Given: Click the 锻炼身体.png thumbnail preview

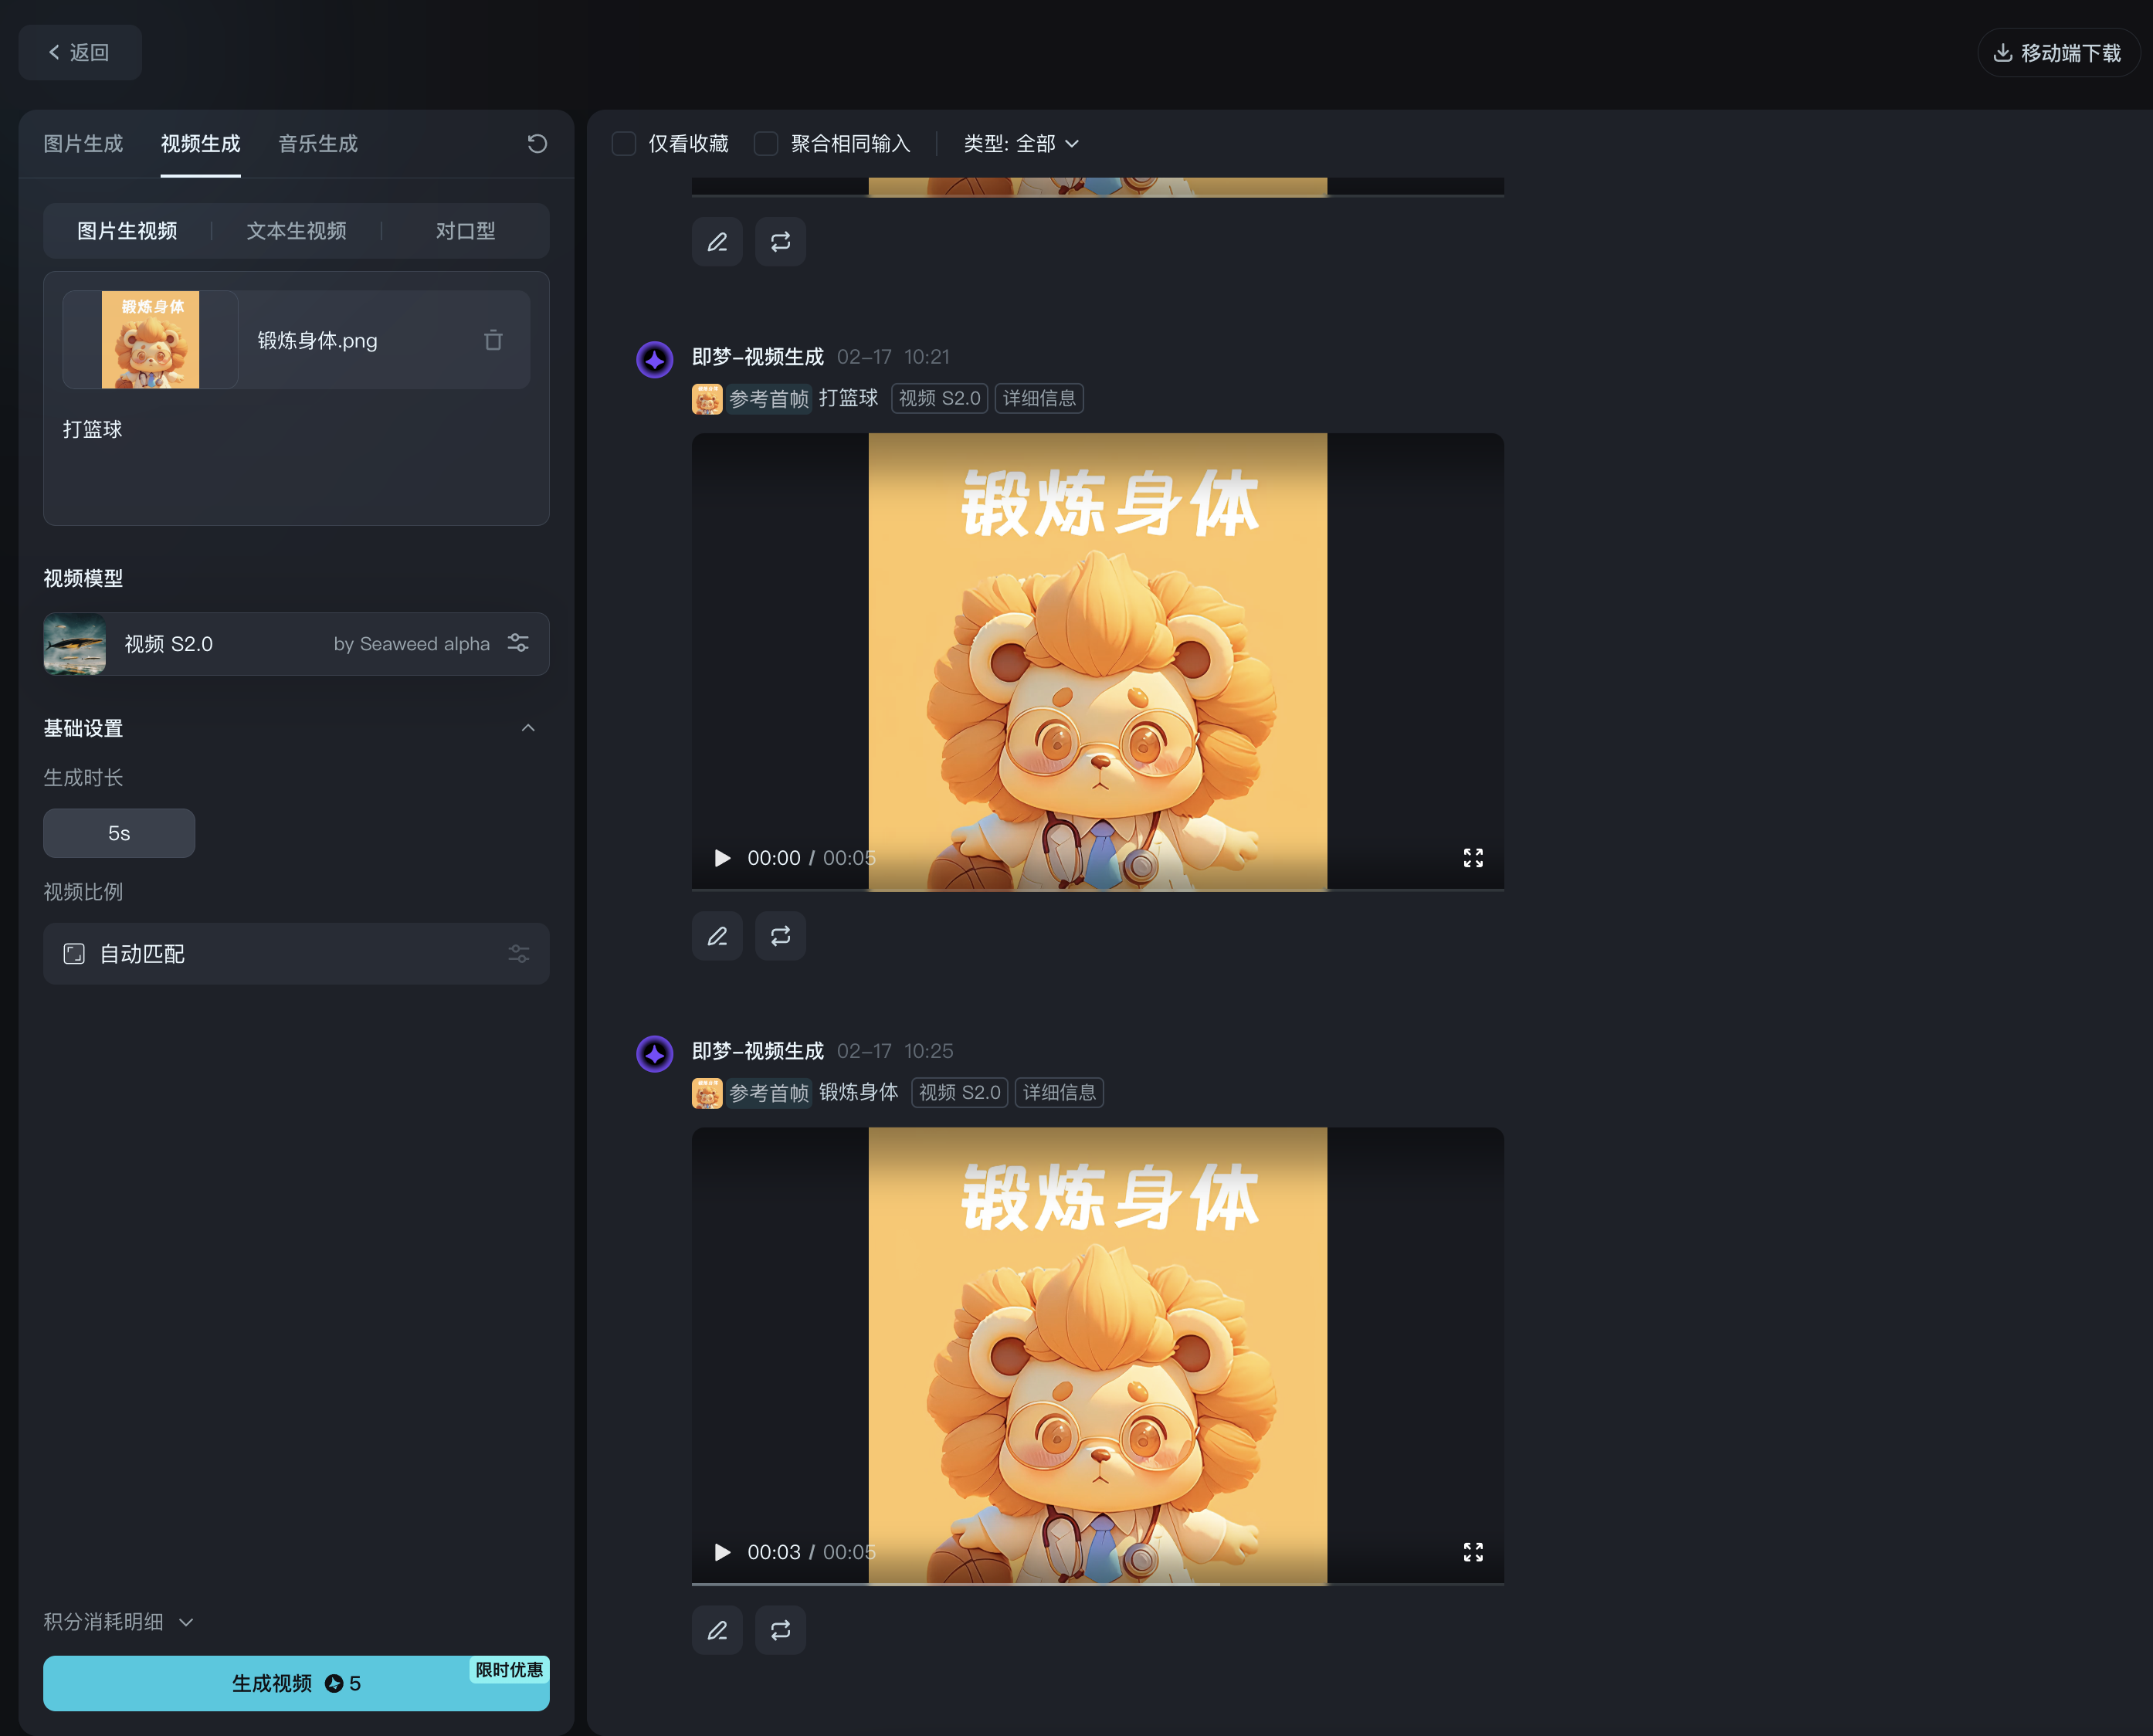Looking at the screenshot, I should pyautogui.click(x=150, y=340).
